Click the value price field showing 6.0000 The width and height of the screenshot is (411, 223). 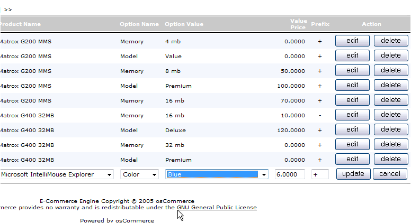(x=290, y=174)
